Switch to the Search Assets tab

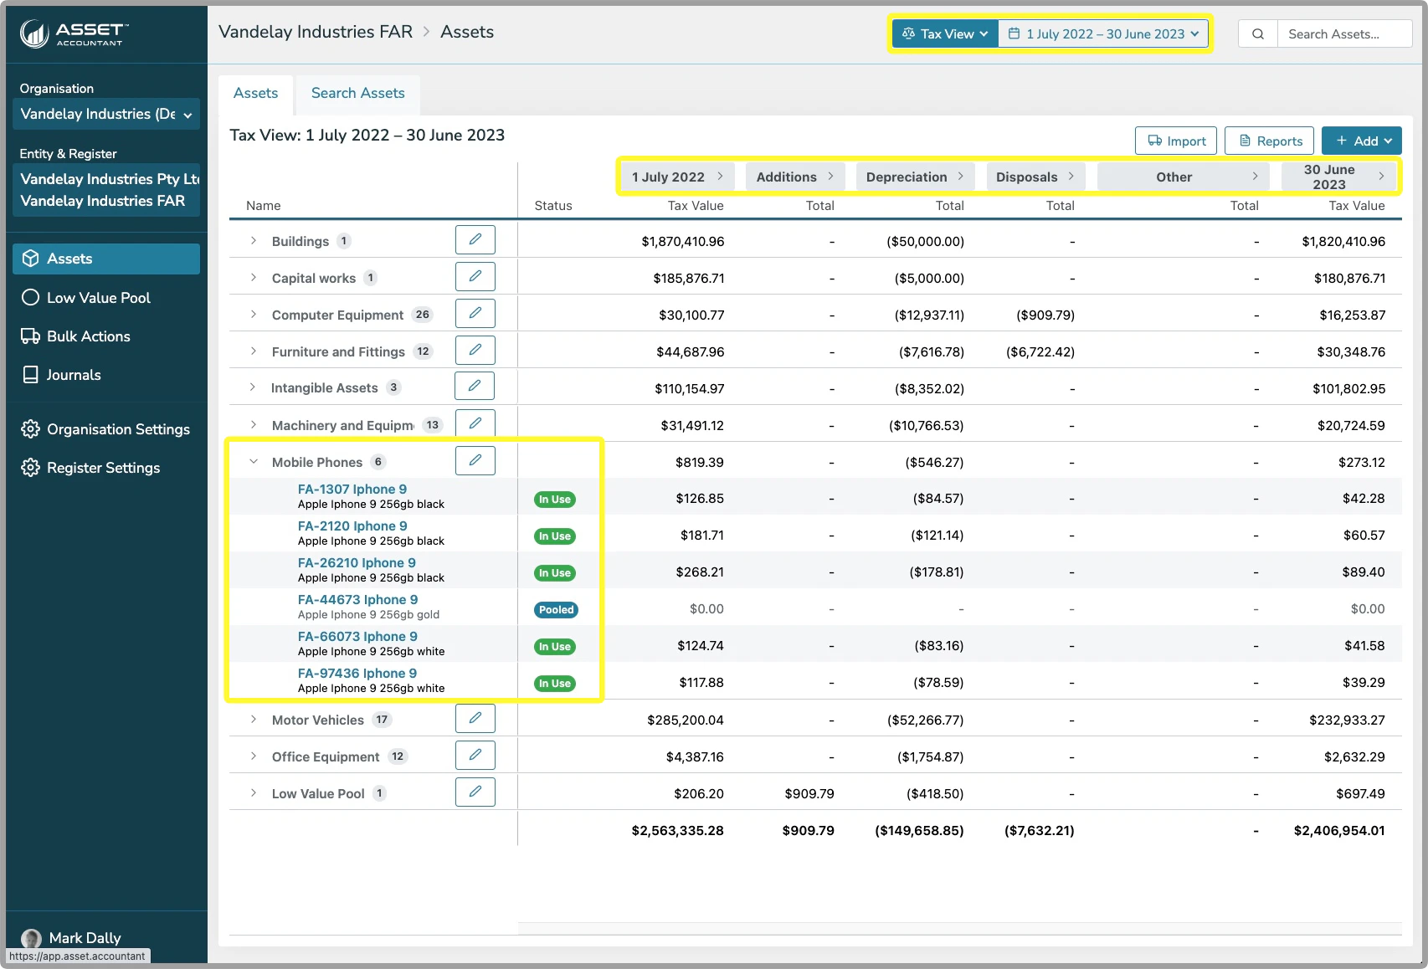[357, 93]
